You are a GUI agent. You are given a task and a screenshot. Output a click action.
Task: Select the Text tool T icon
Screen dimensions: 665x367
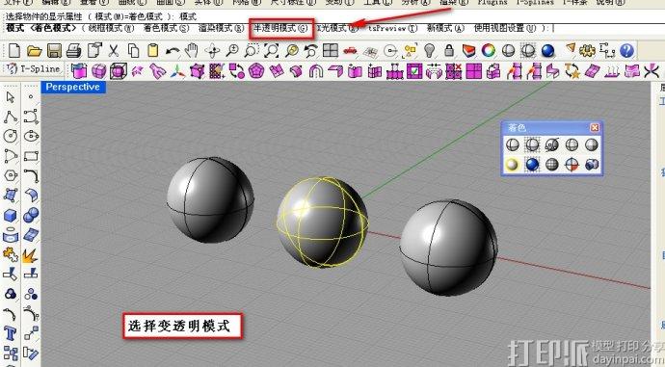[x=11, y=333]
